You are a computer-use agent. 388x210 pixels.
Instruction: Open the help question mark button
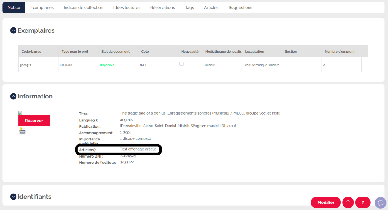363,203
